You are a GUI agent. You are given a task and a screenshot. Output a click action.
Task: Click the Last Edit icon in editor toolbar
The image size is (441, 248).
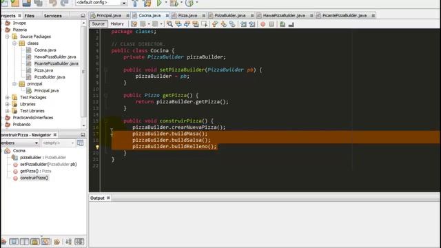(x=134, y=24)
